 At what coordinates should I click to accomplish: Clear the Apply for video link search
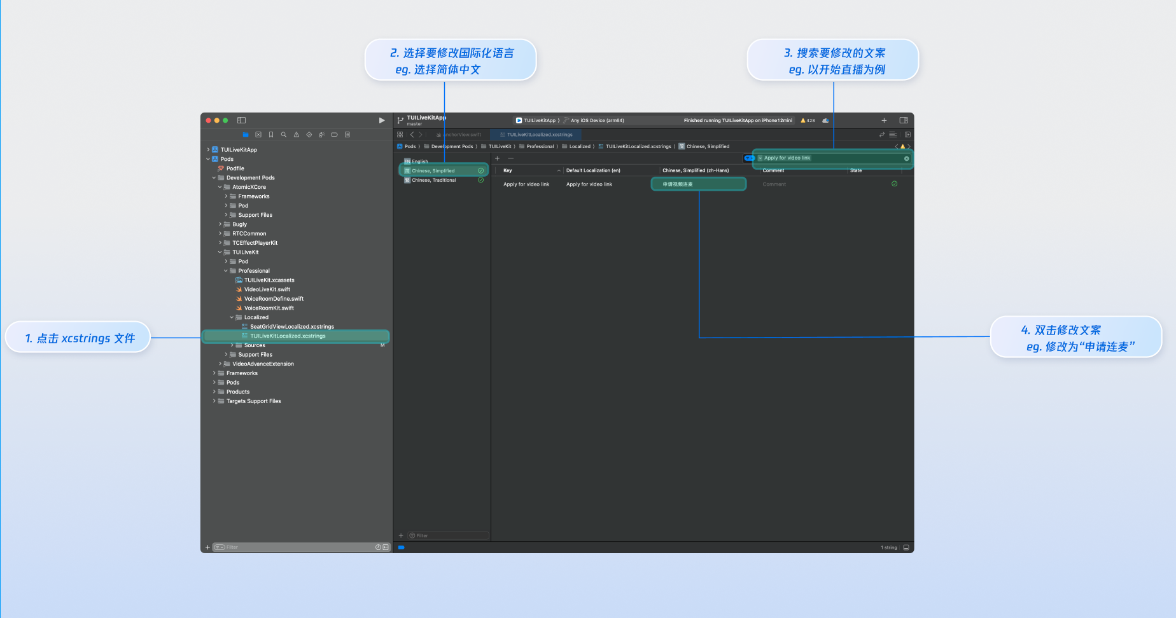coord(906,158)
